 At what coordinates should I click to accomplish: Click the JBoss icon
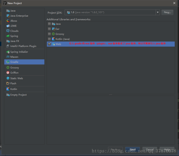coord(8,21)
